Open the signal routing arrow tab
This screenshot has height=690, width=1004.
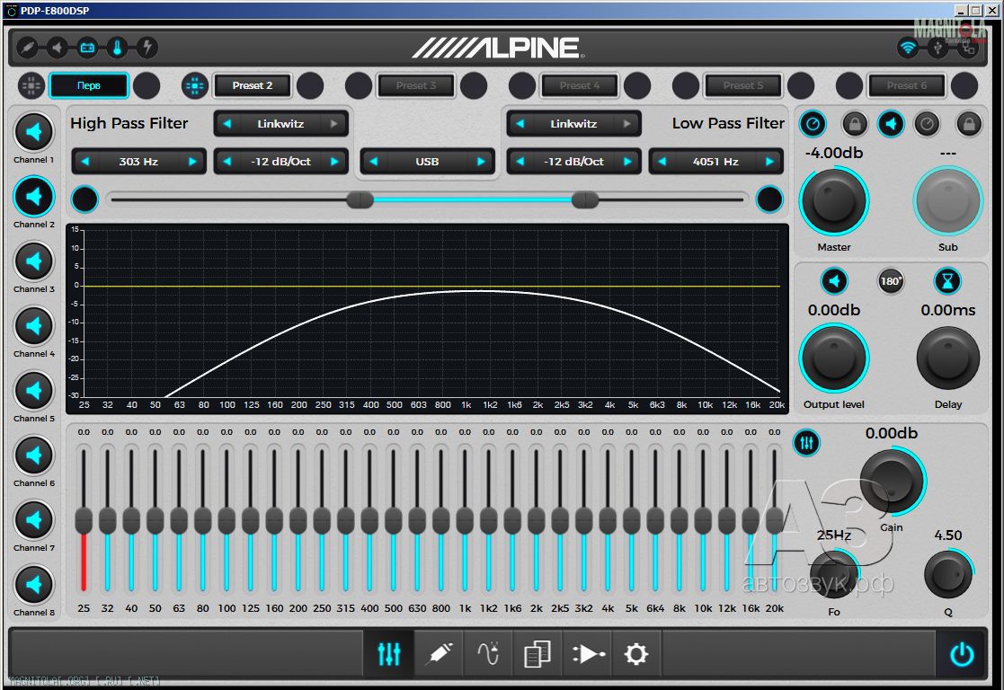[x=587, y=653]
